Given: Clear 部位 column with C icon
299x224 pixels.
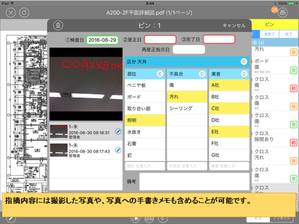Looking at the screenshot, I should coord(160,74).
